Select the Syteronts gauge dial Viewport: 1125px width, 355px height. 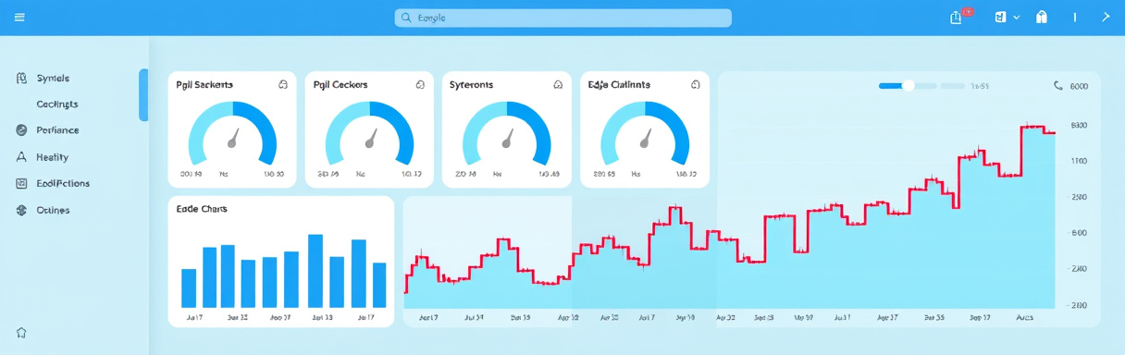[x=507, y=134]
